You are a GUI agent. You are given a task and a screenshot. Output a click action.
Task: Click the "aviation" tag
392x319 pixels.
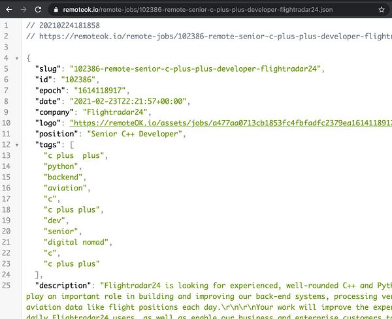tap(65, 188)
